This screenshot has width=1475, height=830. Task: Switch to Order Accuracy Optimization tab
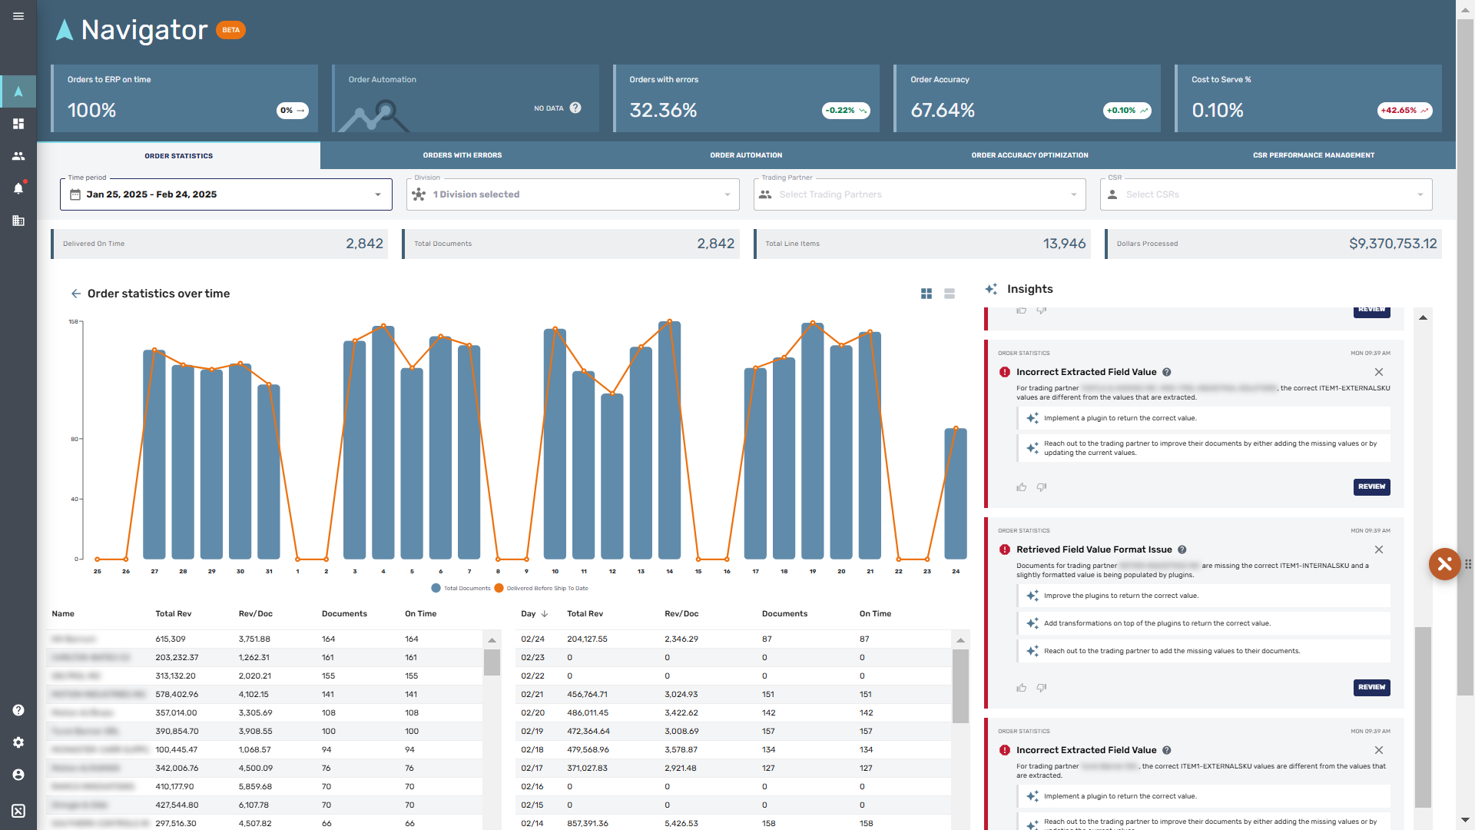[1029, 155]
